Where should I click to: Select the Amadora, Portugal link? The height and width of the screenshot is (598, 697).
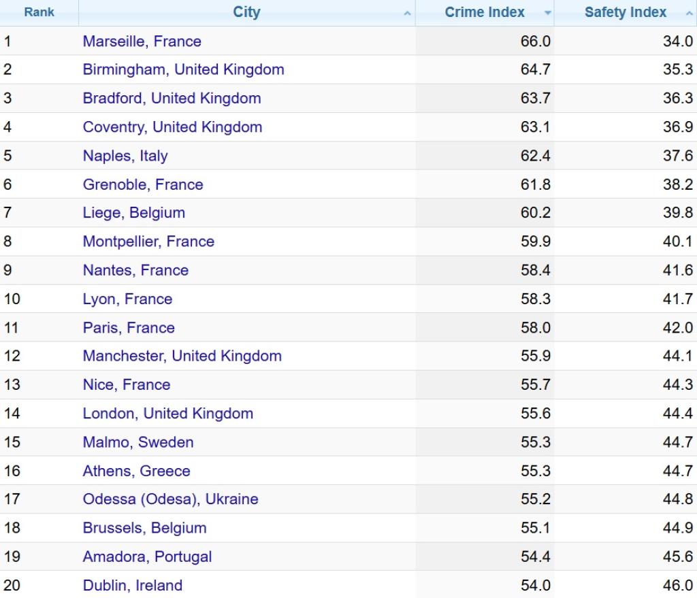(147, 557)
